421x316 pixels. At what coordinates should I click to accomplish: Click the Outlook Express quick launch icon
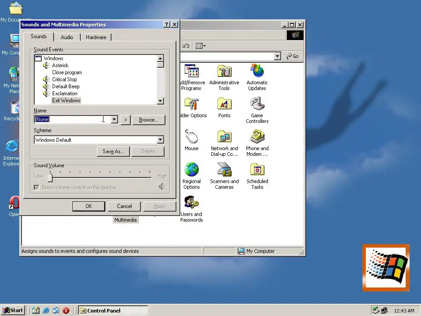click(x=56, y=311)
